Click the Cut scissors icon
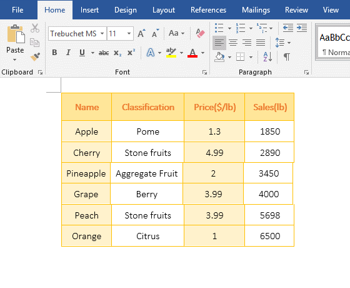The image size is (350, 288). point(35,28)
